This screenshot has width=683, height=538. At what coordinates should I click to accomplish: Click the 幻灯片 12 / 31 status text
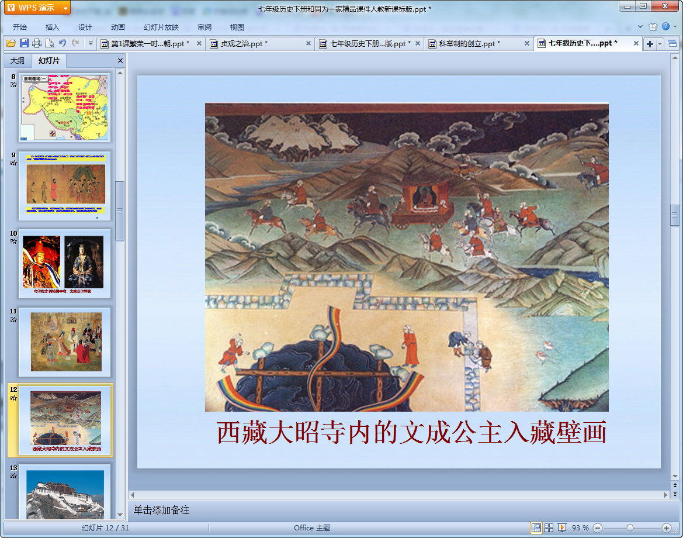[x=105, y=528]
